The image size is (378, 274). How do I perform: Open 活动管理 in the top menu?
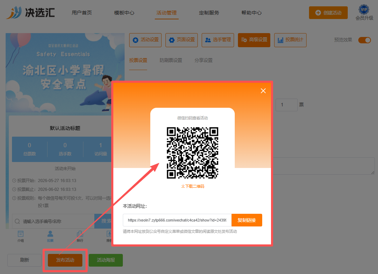[x=166, y=13]
